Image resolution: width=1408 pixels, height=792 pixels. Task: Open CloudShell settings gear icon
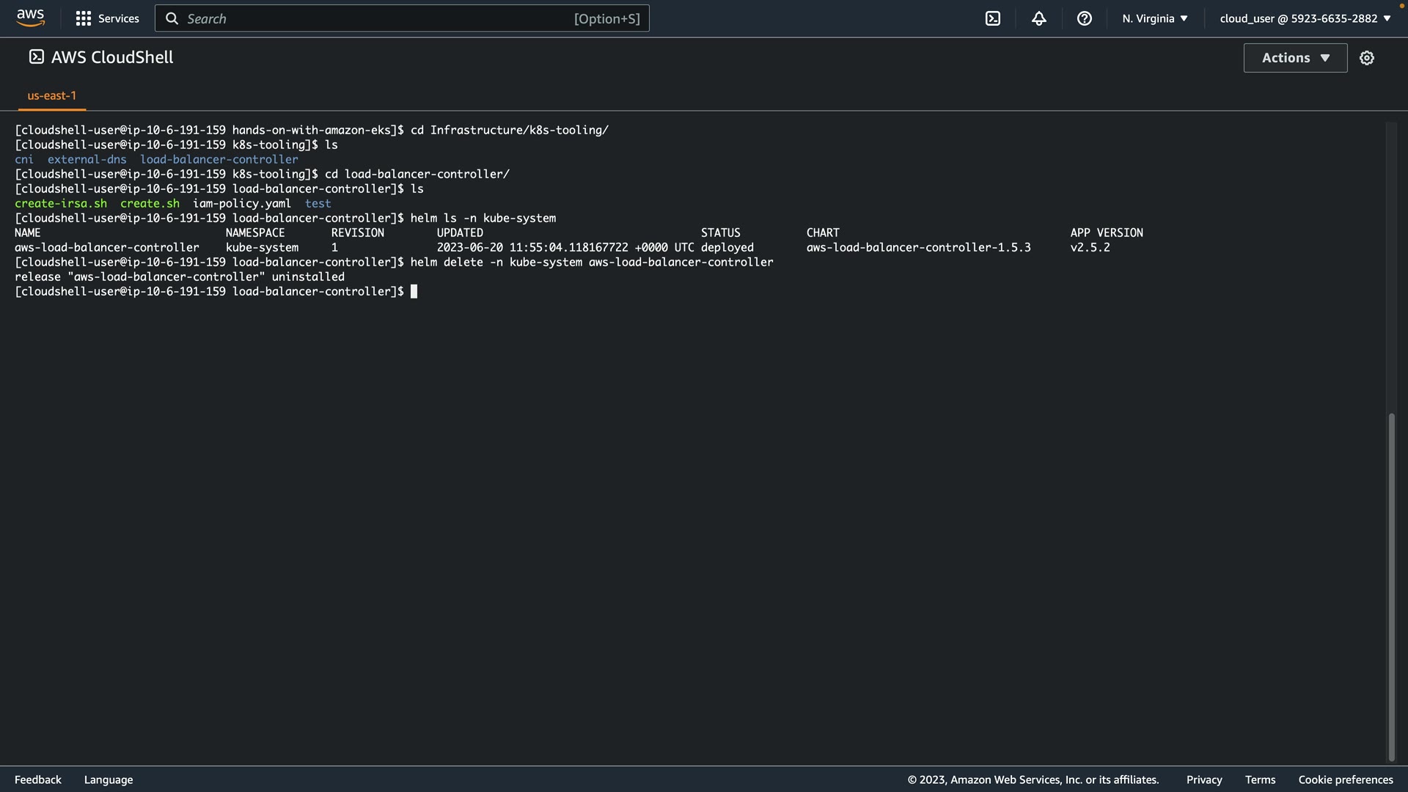click(x=1366, y=58)
